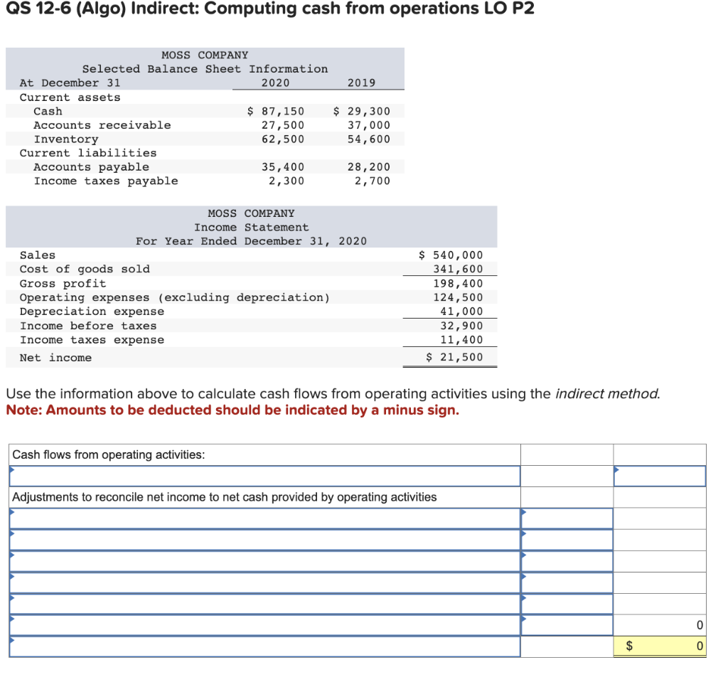
Task: Click the triangle icon on first adjustment amount cell
Action: point(524,513)
